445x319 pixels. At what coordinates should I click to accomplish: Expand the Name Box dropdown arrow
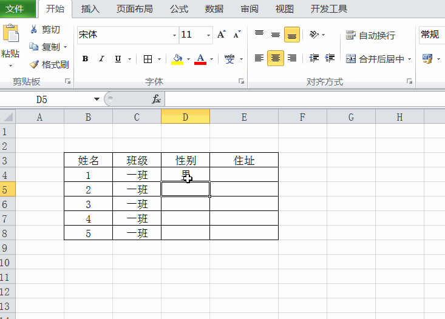97,99
